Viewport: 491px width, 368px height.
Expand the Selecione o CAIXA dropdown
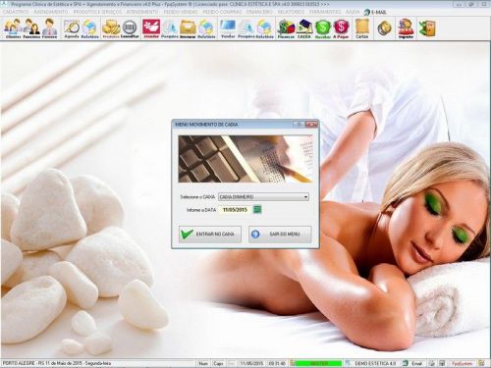[x=305, y=197]
